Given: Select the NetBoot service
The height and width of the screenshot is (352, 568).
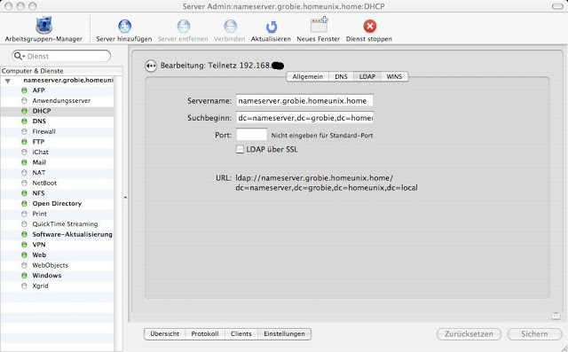Looking at the screenshot, I should (x=57, y=183).
